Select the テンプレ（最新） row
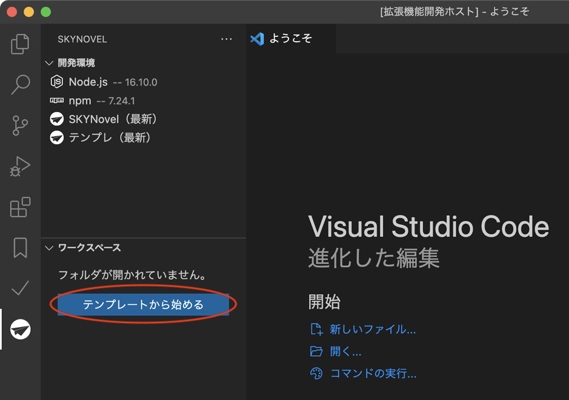The image size is (569, 400). [144, 138]
